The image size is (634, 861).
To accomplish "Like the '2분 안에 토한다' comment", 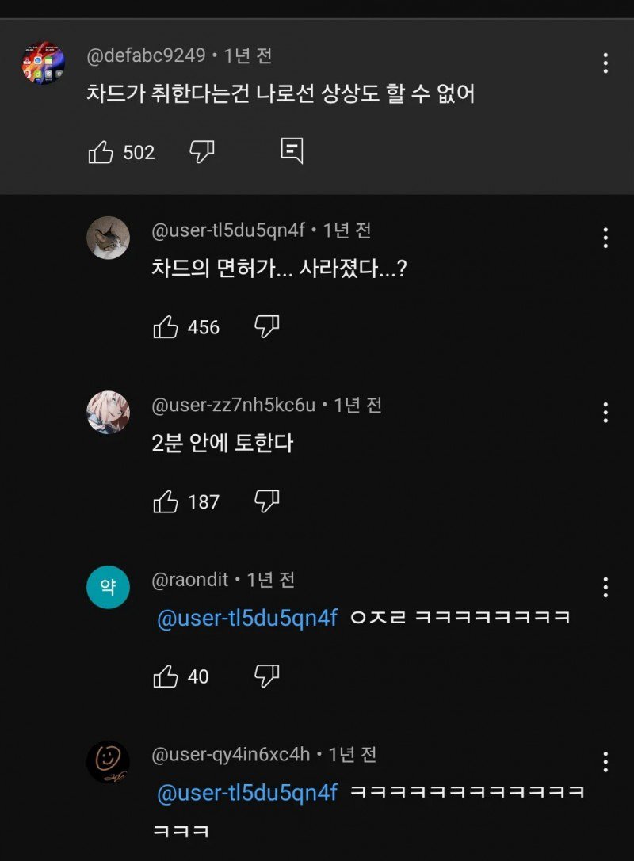I will click(x=168, y=501).
